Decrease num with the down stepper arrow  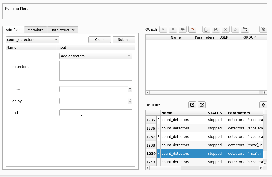[x=130, y=90]
